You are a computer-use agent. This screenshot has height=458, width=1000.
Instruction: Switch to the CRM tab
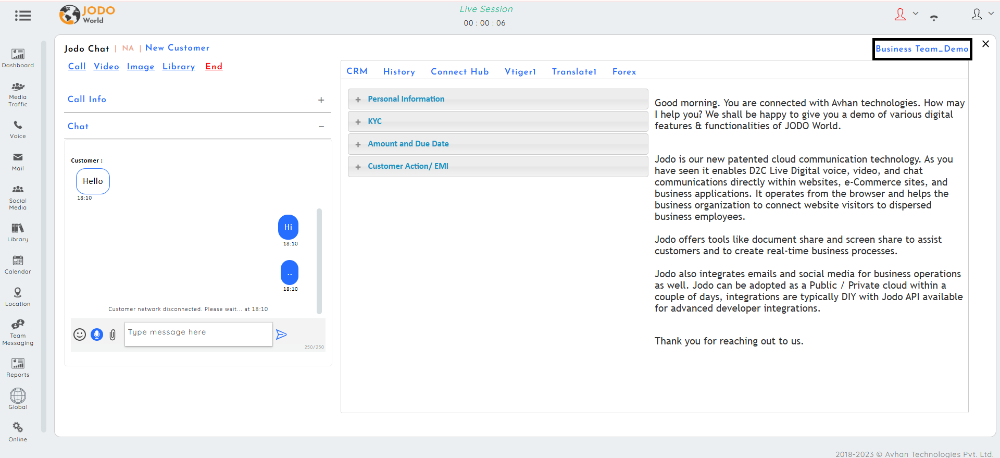tap(357, 71)
